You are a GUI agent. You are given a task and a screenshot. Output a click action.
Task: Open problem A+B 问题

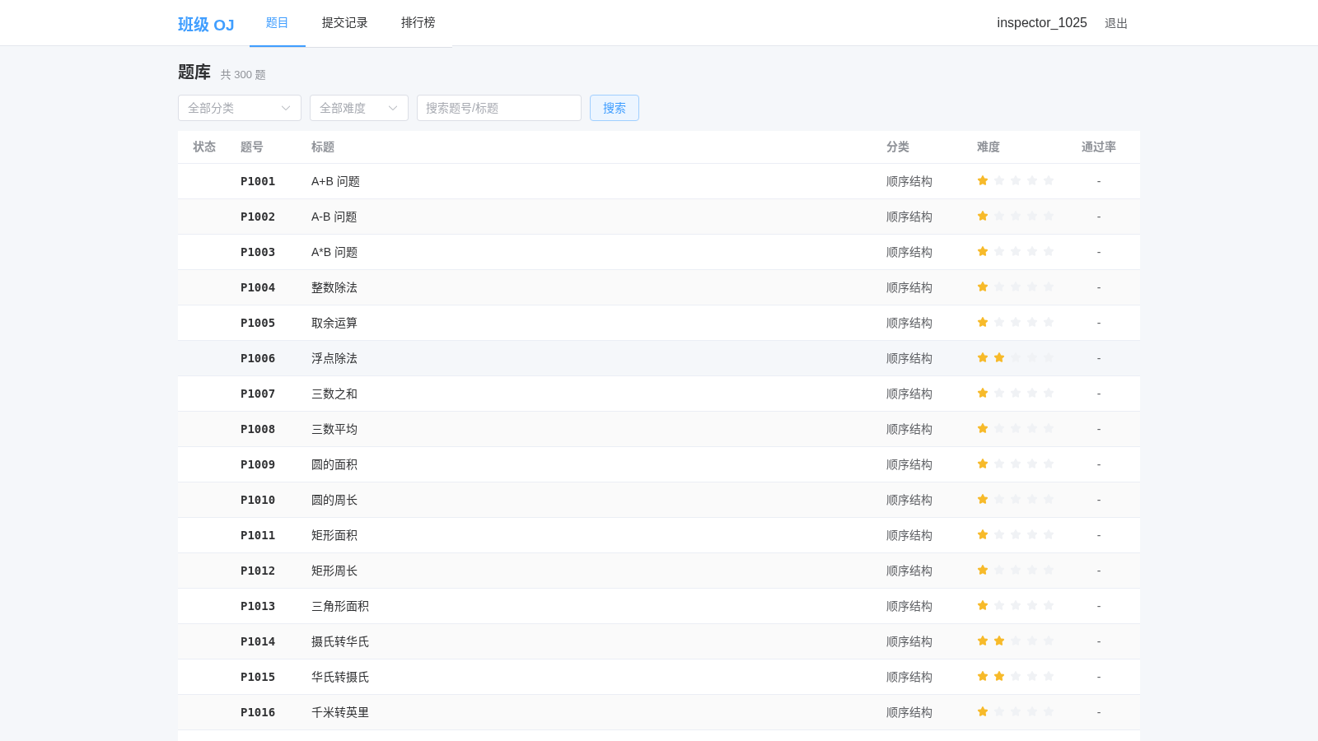[335, 181]
